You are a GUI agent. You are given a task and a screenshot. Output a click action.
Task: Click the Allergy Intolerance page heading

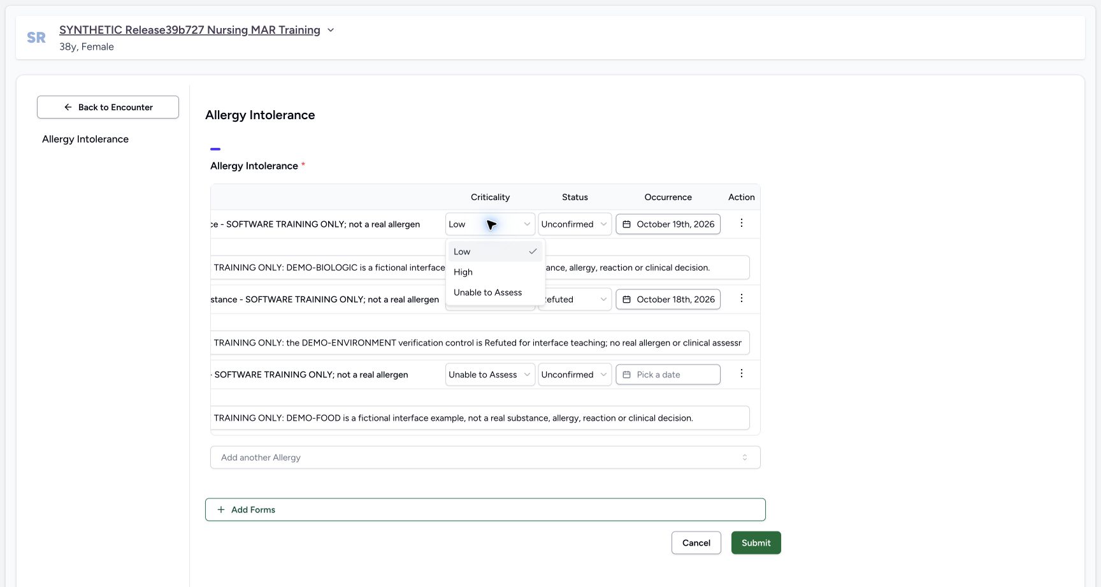point(260,115)
